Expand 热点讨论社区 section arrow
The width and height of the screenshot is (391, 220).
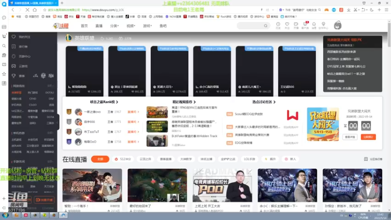274,102
